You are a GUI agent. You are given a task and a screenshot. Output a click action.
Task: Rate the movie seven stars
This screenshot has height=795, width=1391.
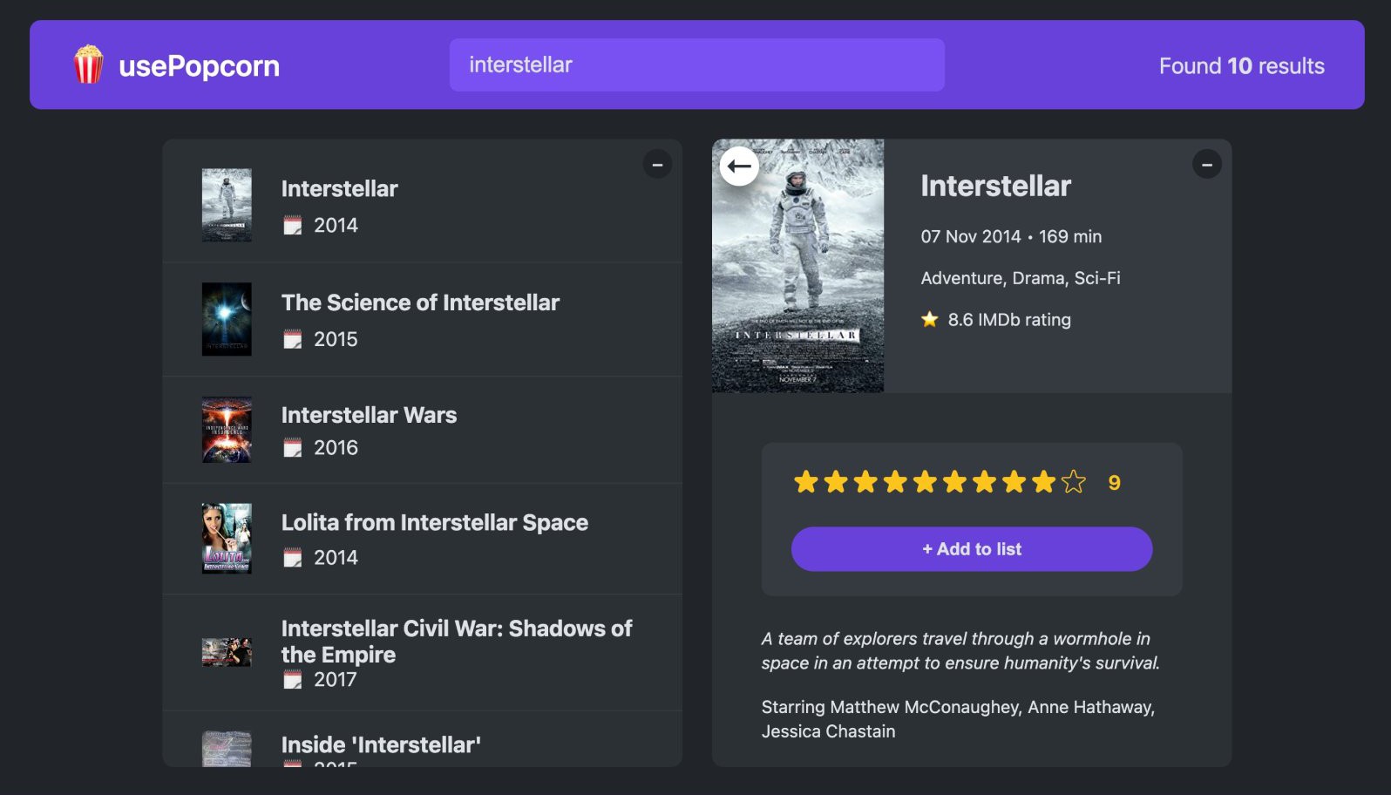coord(984,482)
